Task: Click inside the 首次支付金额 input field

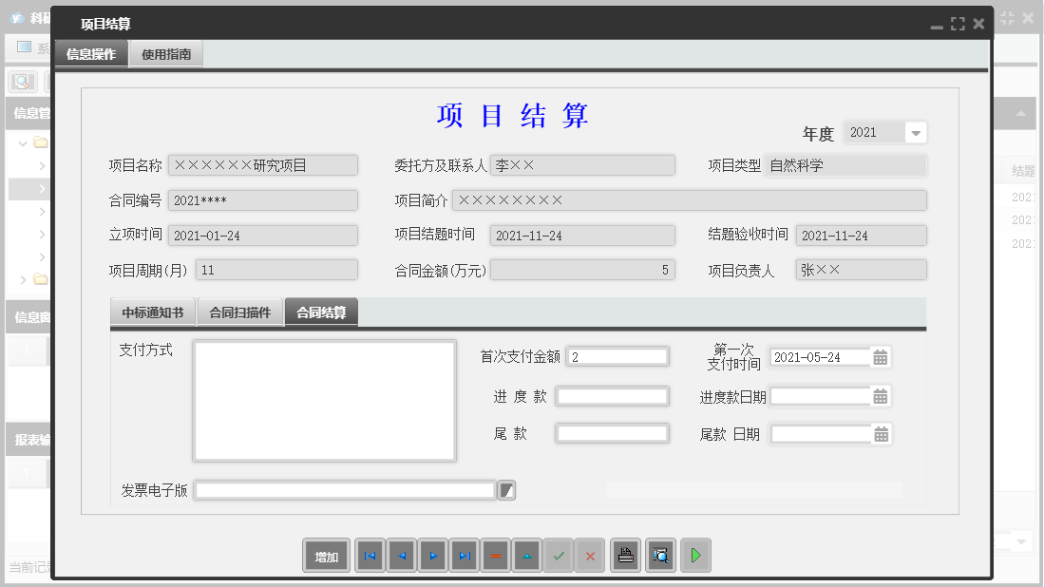Action: [x=617, y=356]
